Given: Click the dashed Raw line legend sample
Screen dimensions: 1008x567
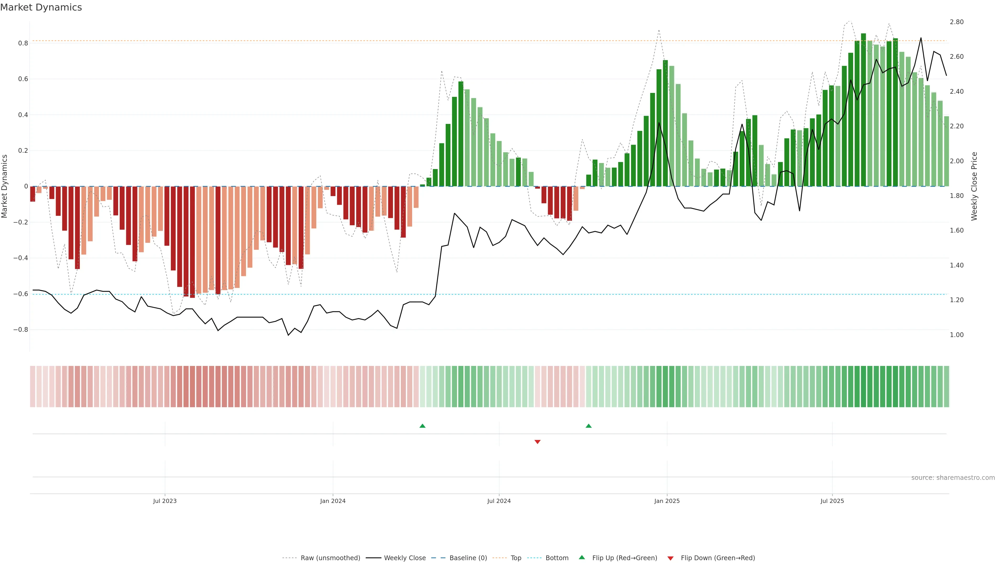Looking at the screenshot, I should [x=289, y=558].
